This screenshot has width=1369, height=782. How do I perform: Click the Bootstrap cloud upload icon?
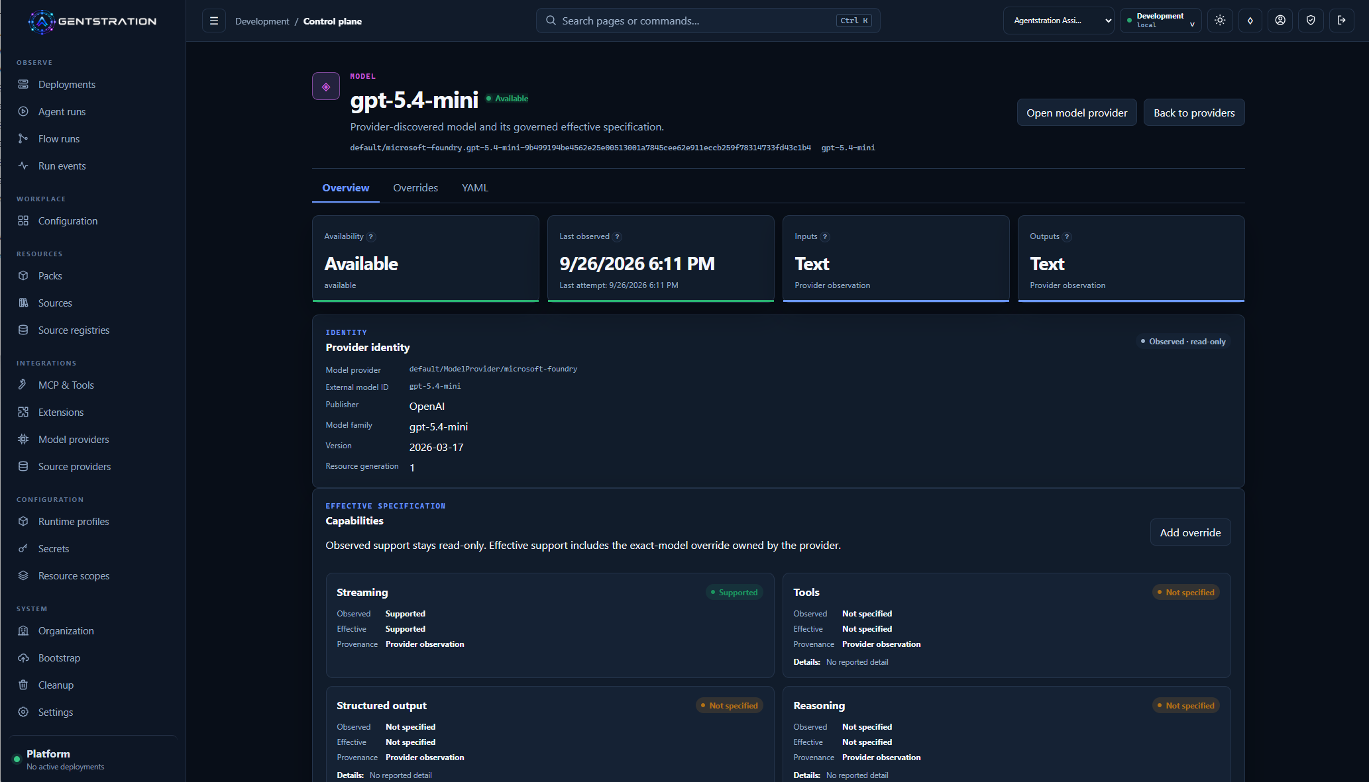coord(23,658)
